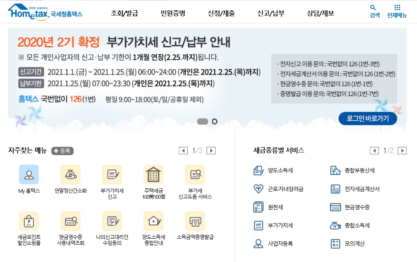Go to next page of 세금종류별 서비스
Image resolution: width=417 pixels, height=262 pixels.
tap(402, 150)
